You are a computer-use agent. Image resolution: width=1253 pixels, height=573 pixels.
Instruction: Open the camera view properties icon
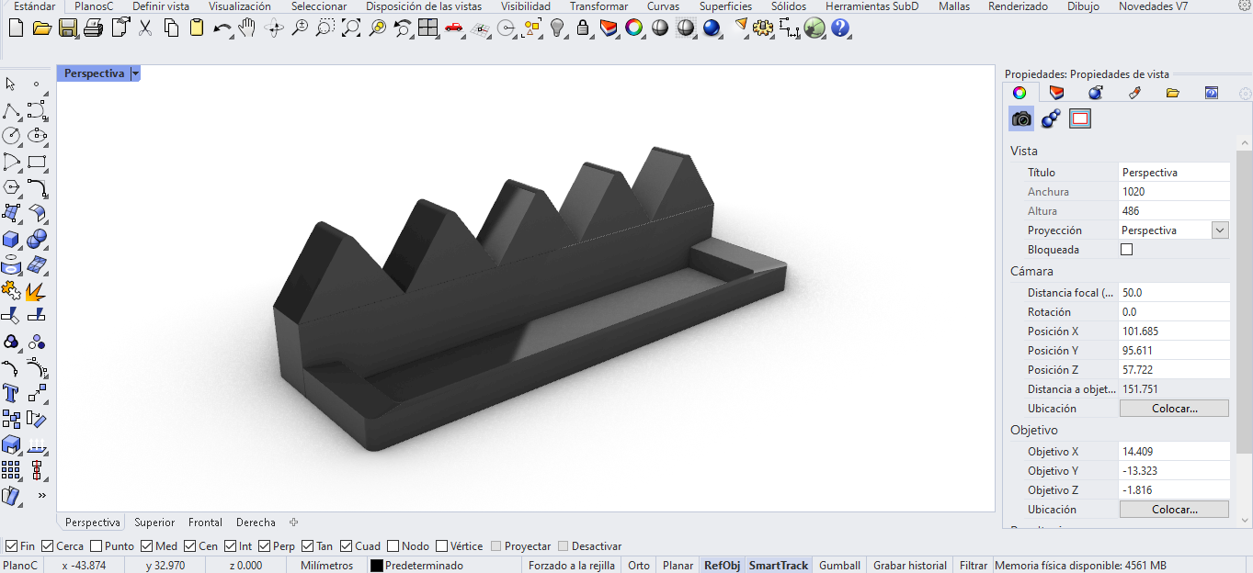[1021, 118]
